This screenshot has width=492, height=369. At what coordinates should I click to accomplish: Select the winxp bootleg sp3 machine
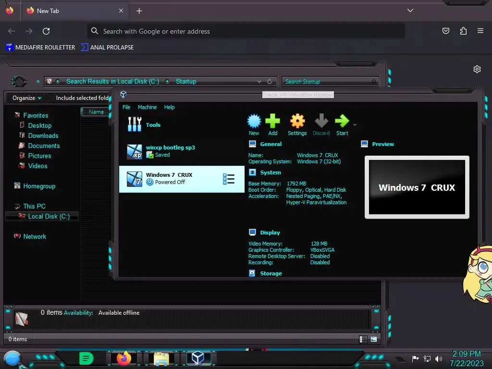[x=182, y=151]
